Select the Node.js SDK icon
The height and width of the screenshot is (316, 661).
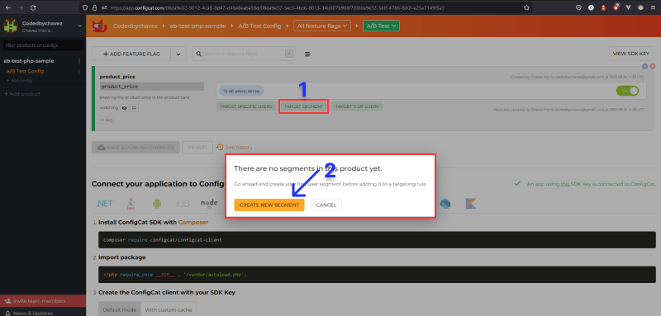209,204
